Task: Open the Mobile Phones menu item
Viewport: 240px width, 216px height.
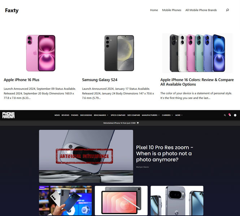Action: coord(171,10)
